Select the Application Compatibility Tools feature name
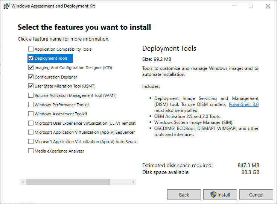Screen dimensions: 277x204 coord(63,49)
